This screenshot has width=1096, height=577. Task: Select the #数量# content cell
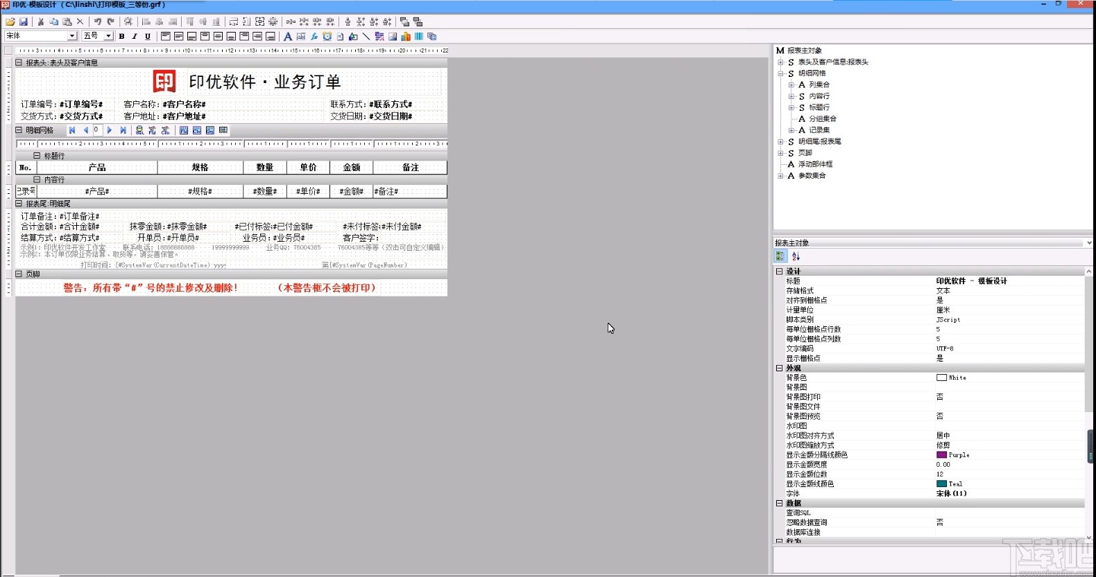pos(265,191)
